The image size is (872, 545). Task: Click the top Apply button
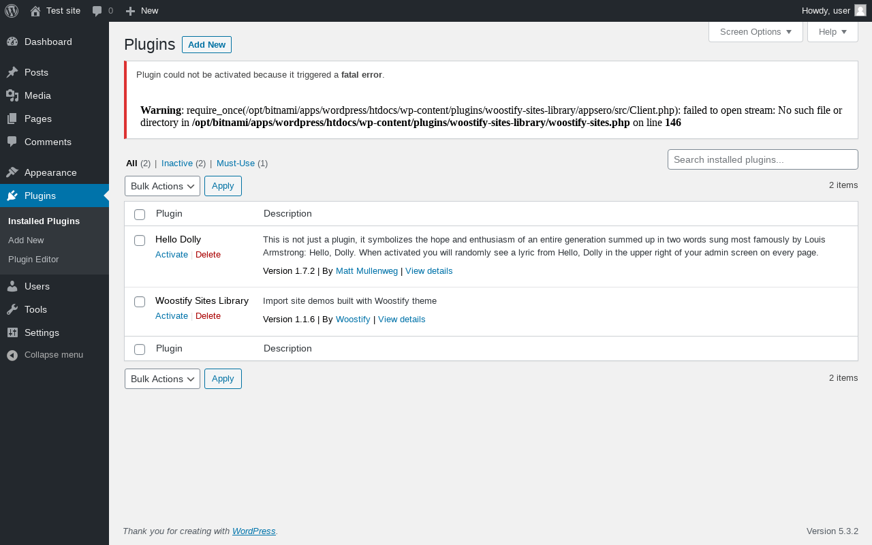coord(223,186)
